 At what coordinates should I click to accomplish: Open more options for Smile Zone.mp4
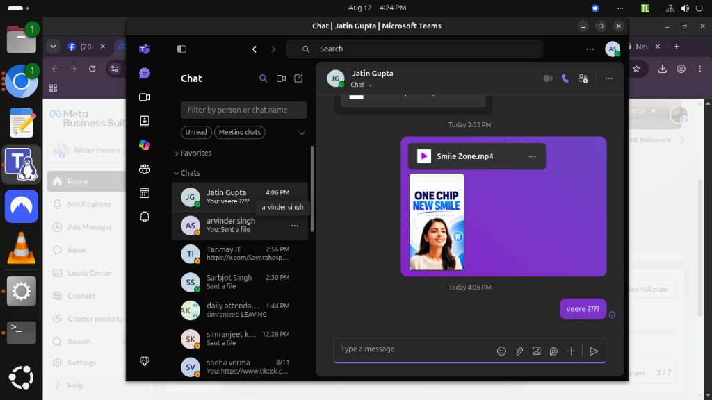(532, 156)
